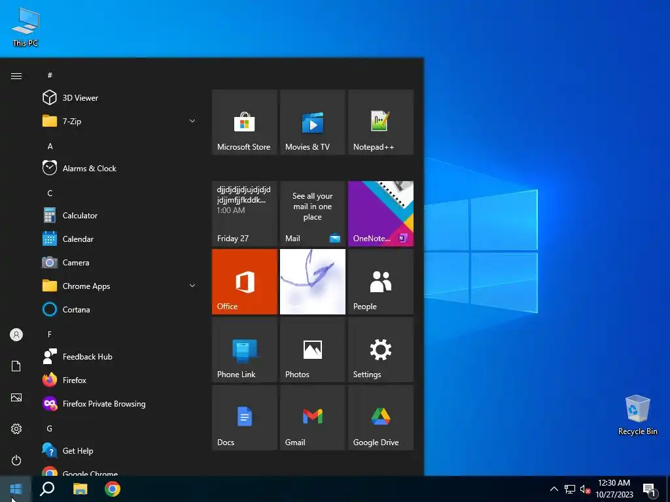Open the Phone Link tile

245,350
